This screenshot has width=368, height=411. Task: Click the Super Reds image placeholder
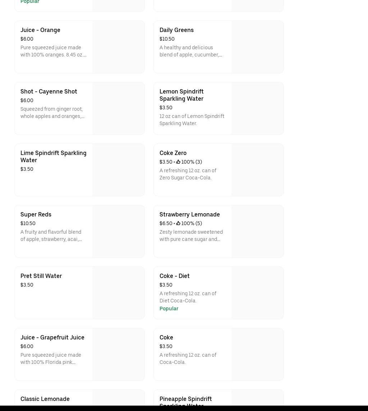coord(118,231)
